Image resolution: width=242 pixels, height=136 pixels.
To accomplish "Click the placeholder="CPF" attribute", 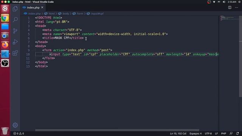I will 115,54.
